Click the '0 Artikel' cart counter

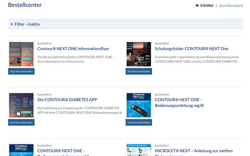click(207, 6)
